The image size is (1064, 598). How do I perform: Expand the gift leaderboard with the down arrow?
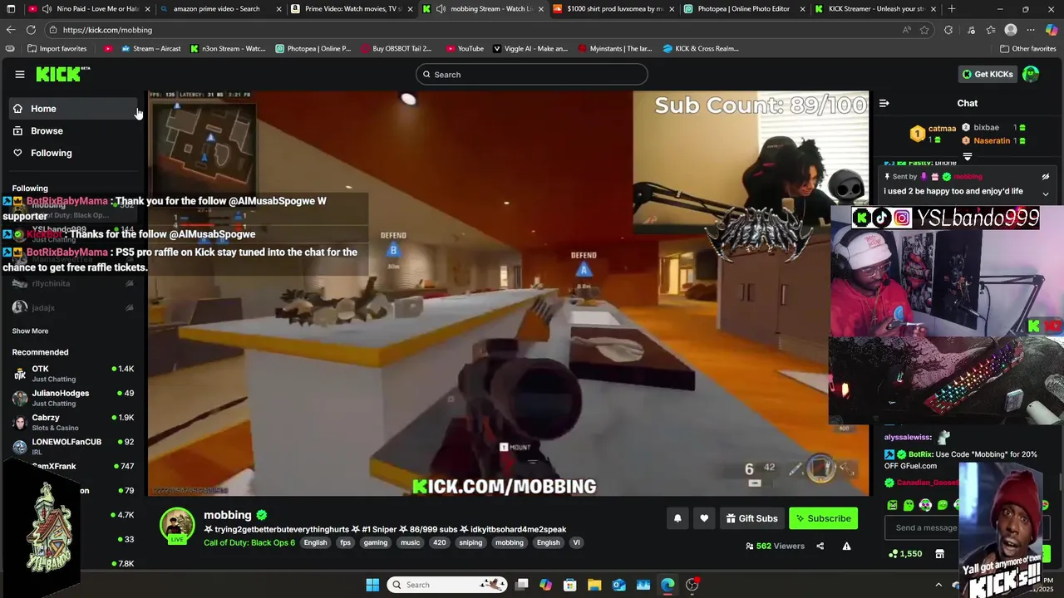pos(968,156)
